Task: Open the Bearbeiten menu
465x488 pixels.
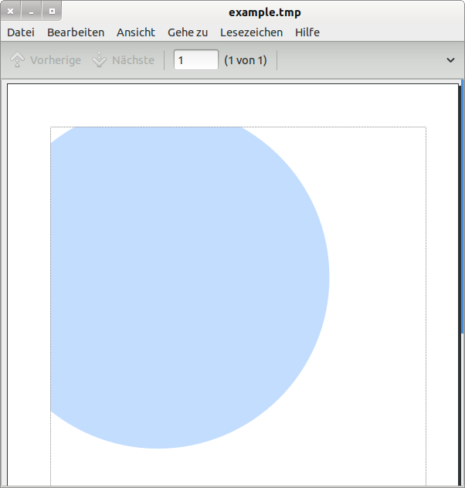Action: pos(76,32)
